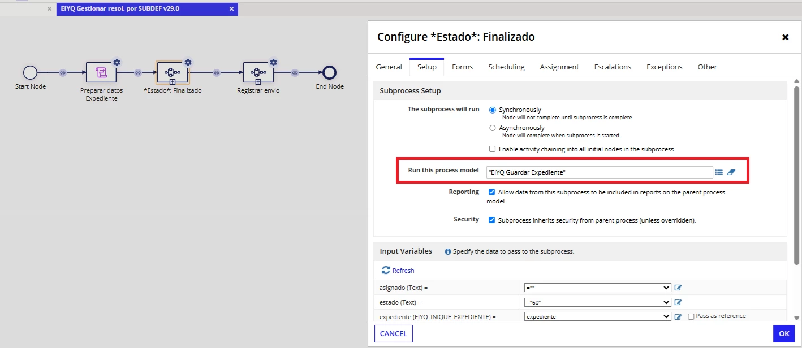Screen dimensions: 802x348
Task: Edit the estado expression icon
Action: [x=678, y=302]
